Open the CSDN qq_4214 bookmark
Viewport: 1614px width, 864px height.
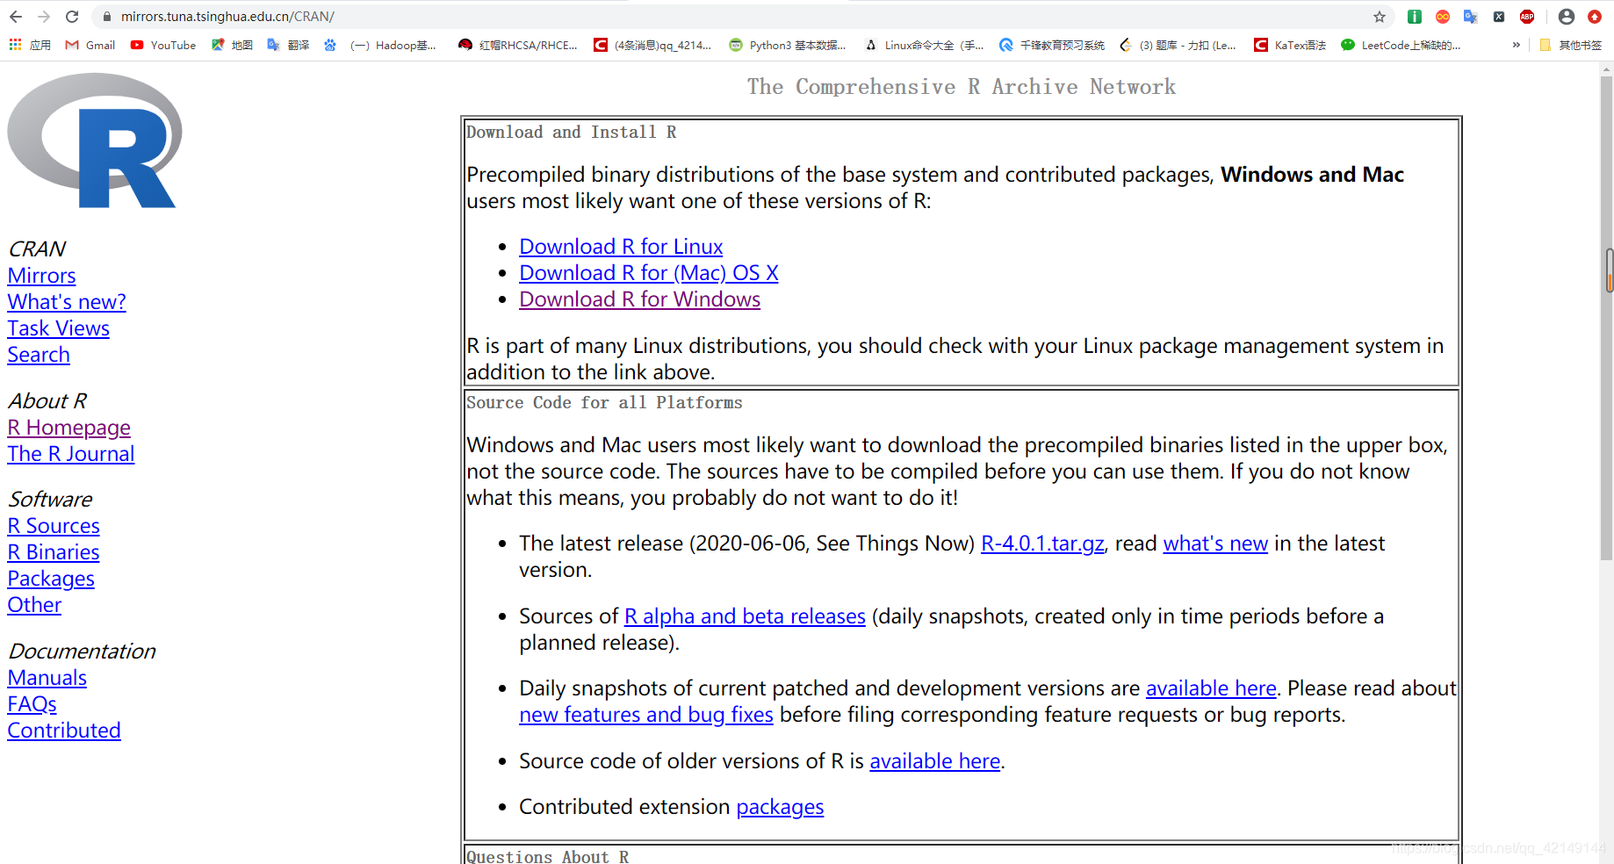(652, 45)
